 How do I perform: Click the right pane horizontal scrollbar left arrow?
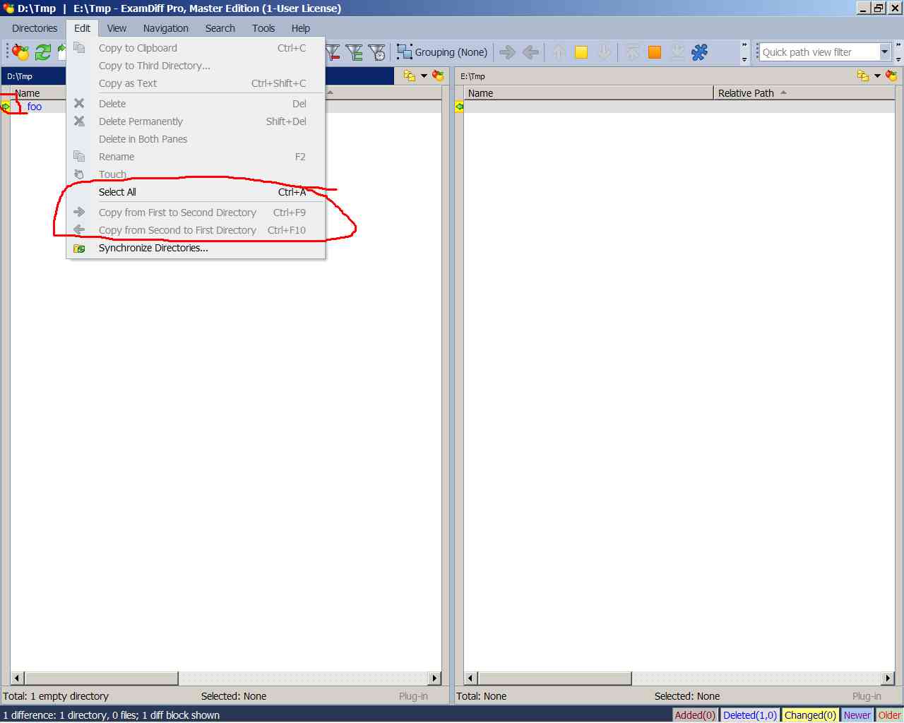pyautogui.click(x=470, y=679)
